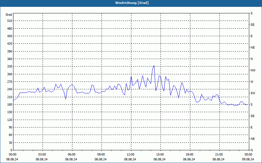Select the 18:00 time axis label
262x163 pixels.
click(189, 155)
